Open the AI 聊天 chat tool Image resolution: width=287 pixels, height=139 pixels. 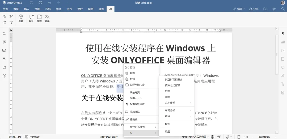(x=31, y=19)
